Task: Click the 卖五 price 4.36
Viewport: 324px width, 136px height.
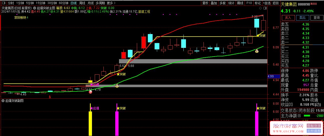Action: click(306, 24)
